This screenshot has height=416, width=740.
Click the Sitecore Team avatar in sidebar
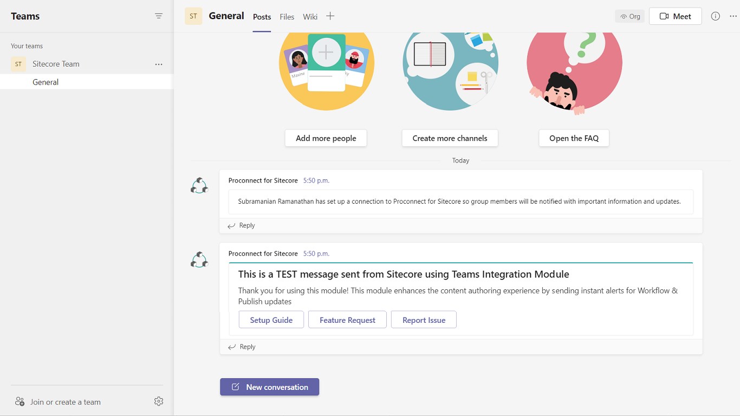[x=18, y=64]
